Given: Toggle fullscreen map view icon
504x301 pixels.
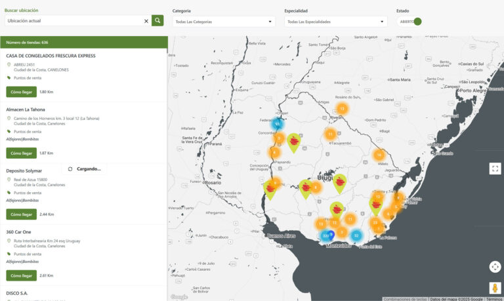Looking at the screenshot, I should (495, 169).
